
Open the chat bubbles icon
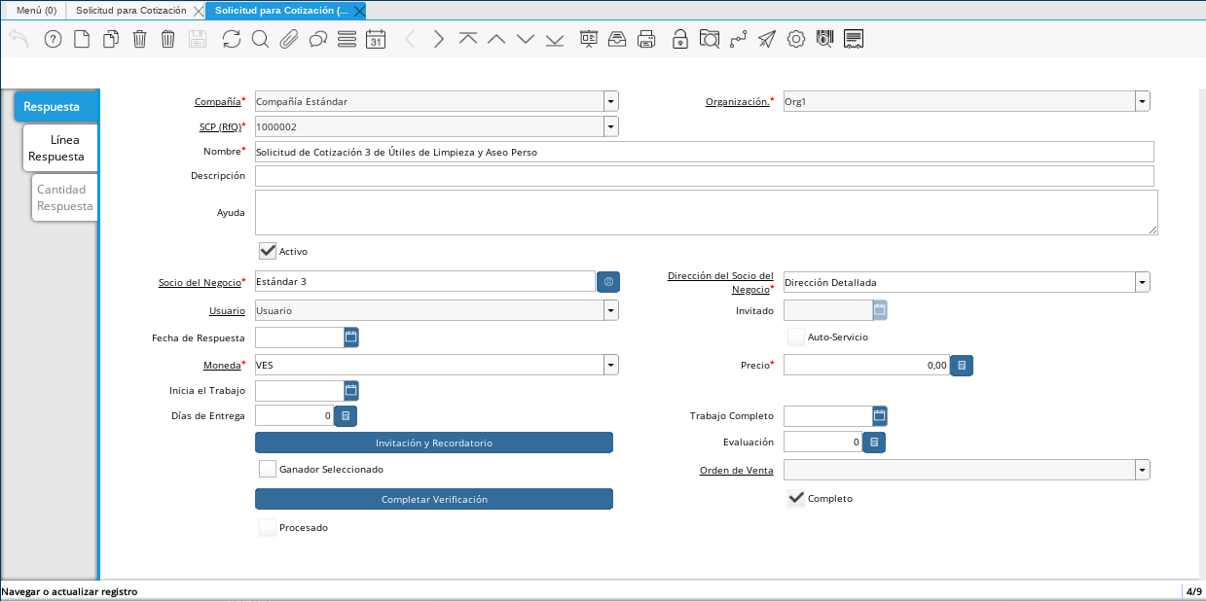click(317, 39)
